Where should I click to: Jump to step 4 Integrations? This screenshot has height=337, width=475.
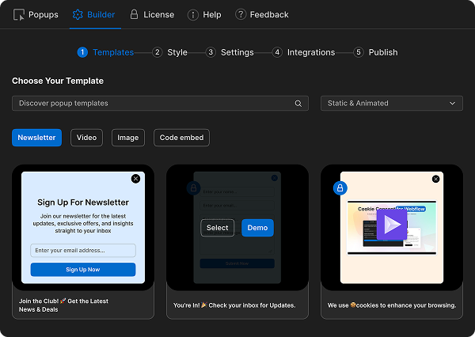click(x=304, y=52)
